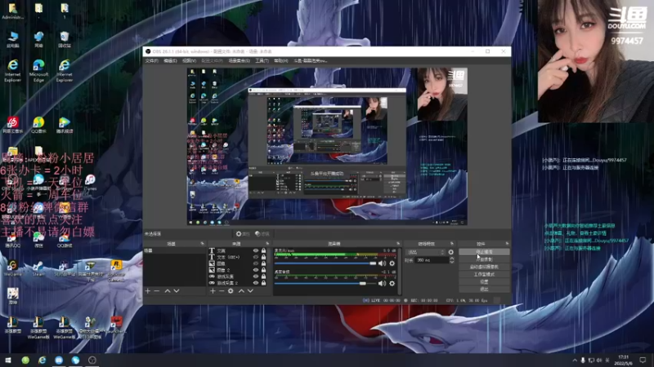Open notification center in system tray

pyautogui.click(x=643, y=360)
